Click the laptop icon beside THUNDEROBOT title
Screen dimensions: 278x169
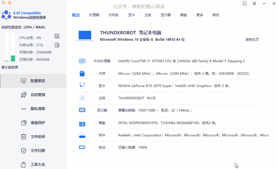(x=85, y=36)
